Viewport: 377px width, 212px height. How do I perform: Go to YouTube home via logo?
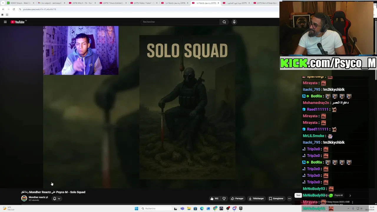18,22
